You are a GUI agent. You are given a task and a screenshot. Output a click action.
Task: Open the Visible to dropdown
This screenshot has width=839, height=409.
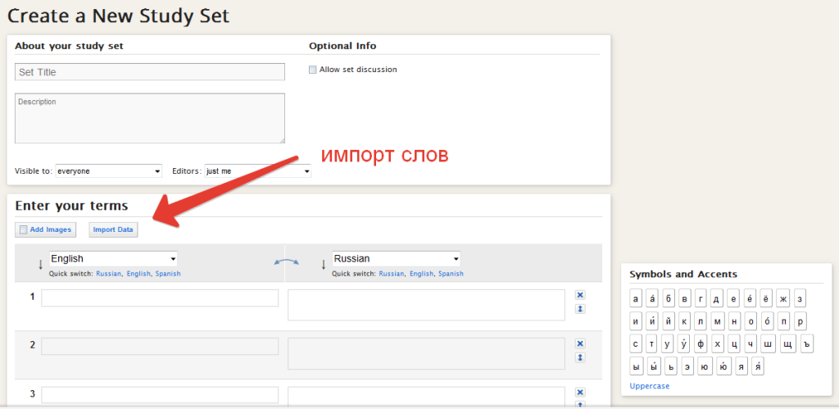point(109,171)
